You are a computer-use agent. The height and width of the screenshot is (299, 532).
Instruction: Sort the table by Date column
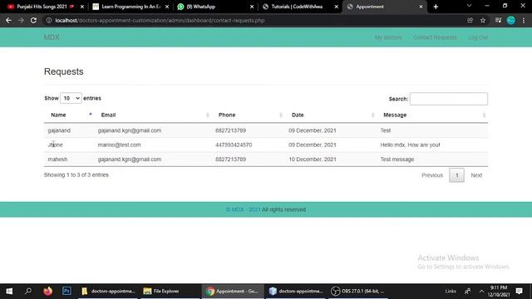(x=331, y=115)
